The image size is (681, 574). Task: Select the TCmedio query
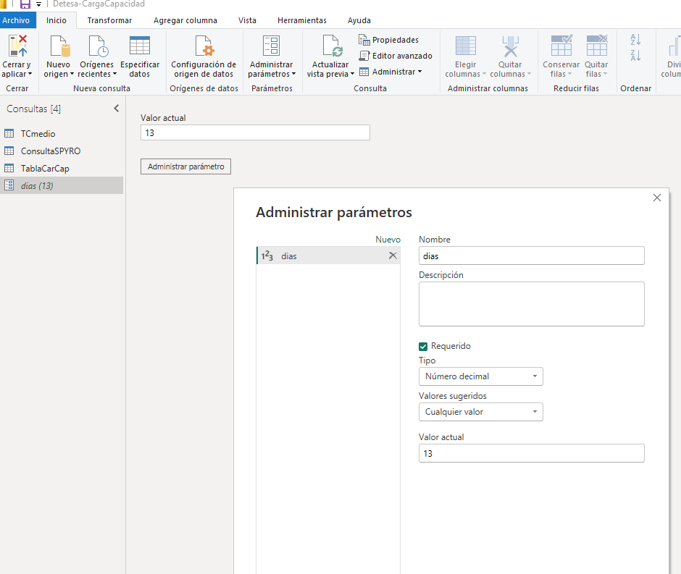click(62, 134)
